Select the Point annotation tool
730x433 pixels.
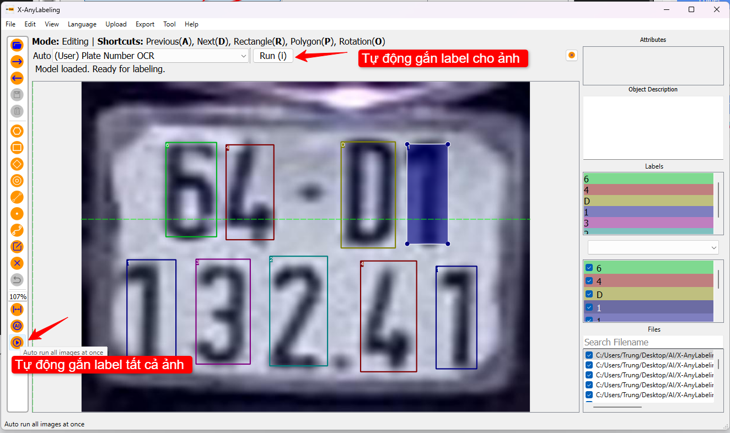point(17,213)
